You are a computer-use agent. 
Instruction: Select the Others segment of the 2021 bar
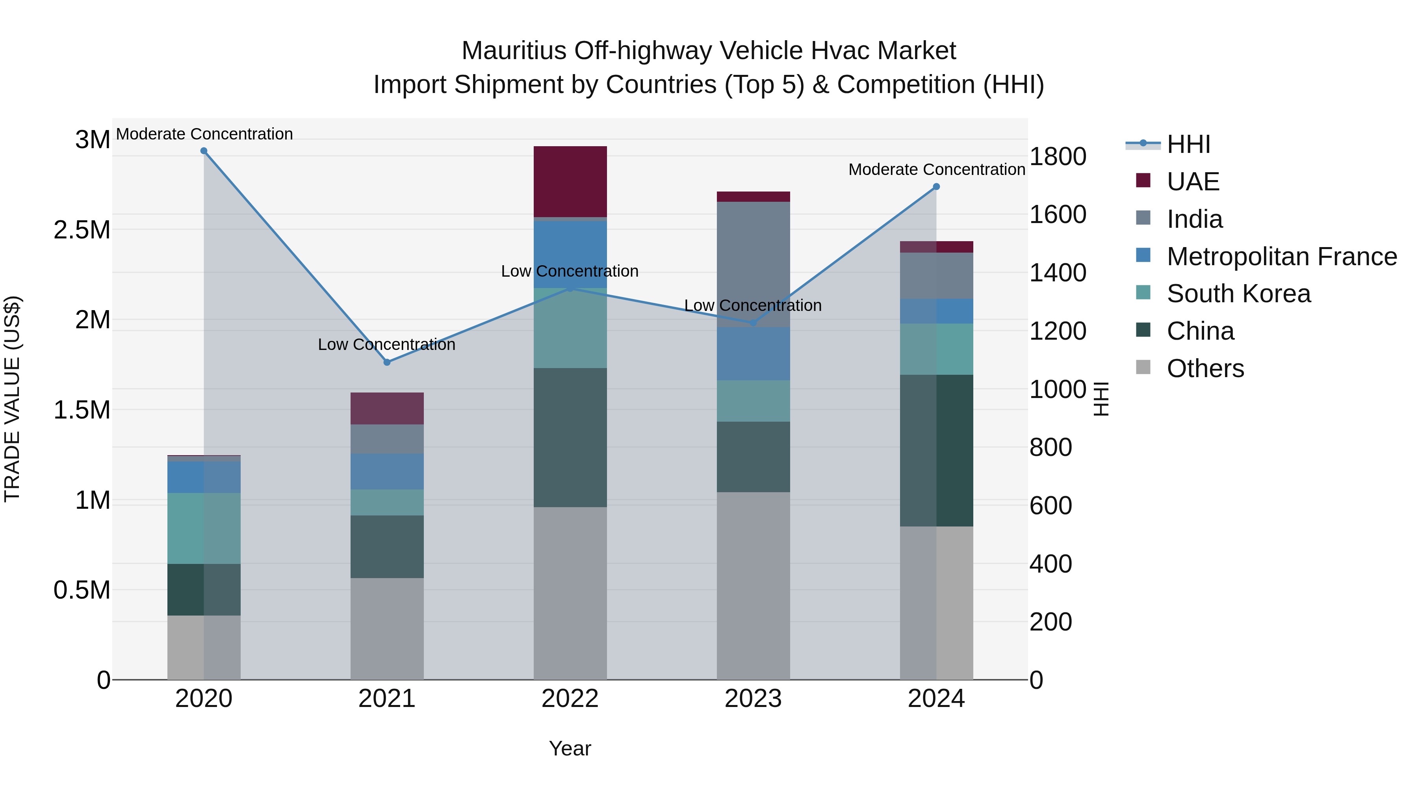pos(387,629)
